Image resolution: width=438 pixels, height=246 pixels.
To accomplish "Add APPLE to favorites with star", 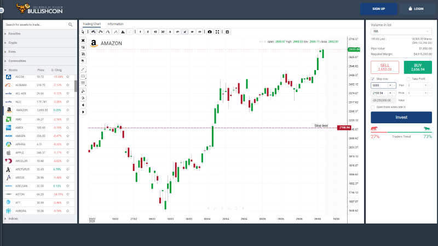I will [67, 153].
